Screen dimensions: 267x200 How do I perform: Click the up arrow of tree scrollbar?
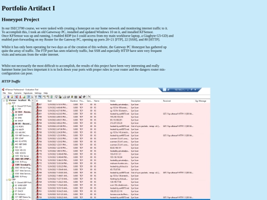coord(33,100)
